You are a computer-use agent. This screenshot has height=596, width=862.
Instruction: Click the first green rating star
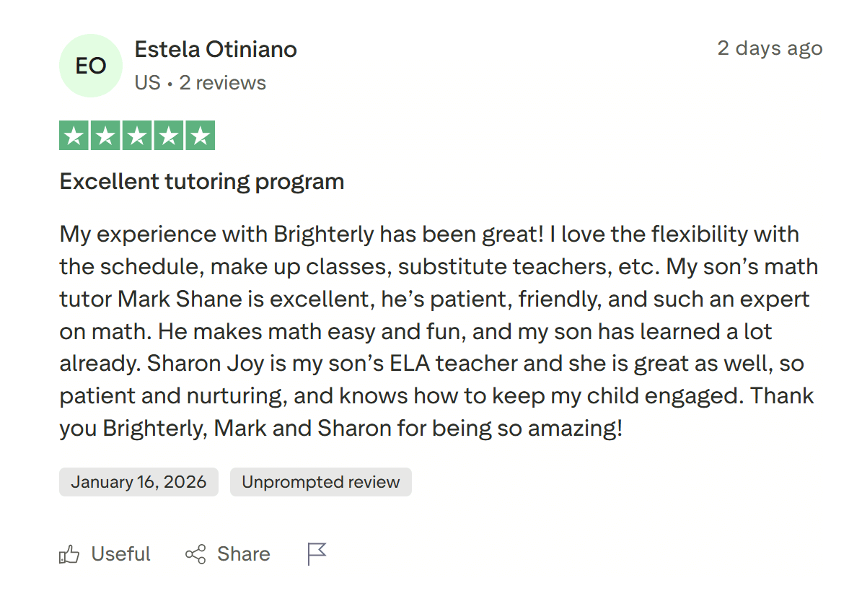73,136
